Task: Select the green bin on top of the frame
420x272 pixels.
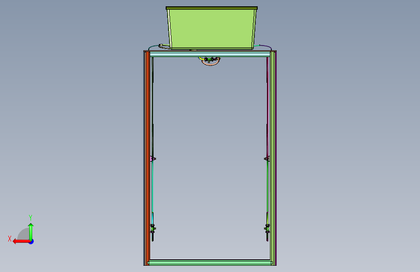Action: click(x=212, y=29)
